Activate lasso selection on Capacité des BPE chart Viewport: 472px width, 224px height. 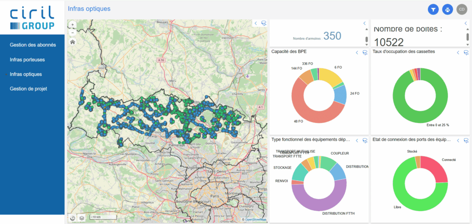(365, 53)
